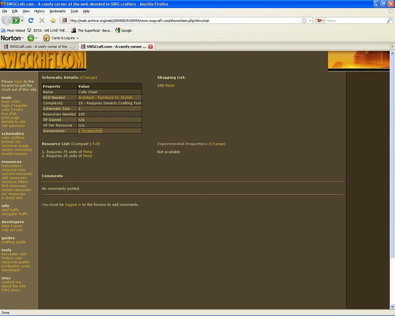Screen dimensions: 395x316
Task: Open the Bookmarks menu
Action: click(58, 11)
